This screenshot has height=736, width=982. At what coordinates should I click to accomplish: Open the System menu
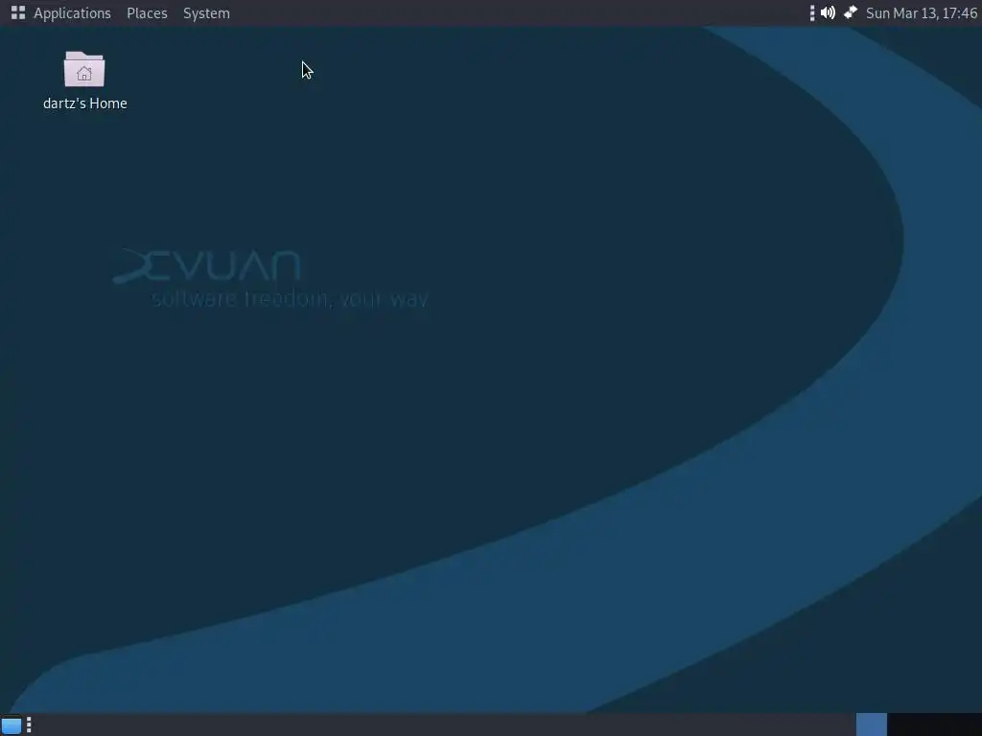click(206, 13)
